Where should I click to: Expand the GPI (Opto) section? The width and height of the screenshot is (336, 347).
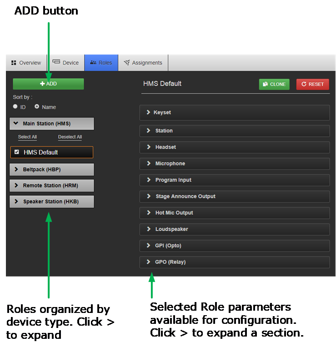pyautogui.click(x=235, y=245)
